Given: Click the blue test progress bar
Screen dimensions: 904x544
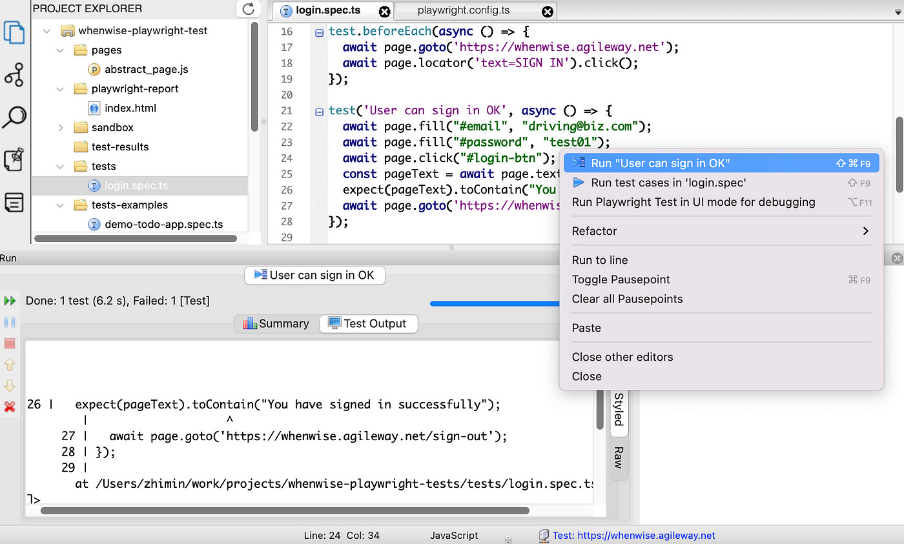Looking at the screenshot, I should point(495,303).
